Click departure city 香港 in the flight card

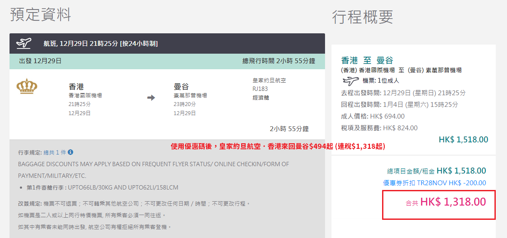[x=77, y=87]
